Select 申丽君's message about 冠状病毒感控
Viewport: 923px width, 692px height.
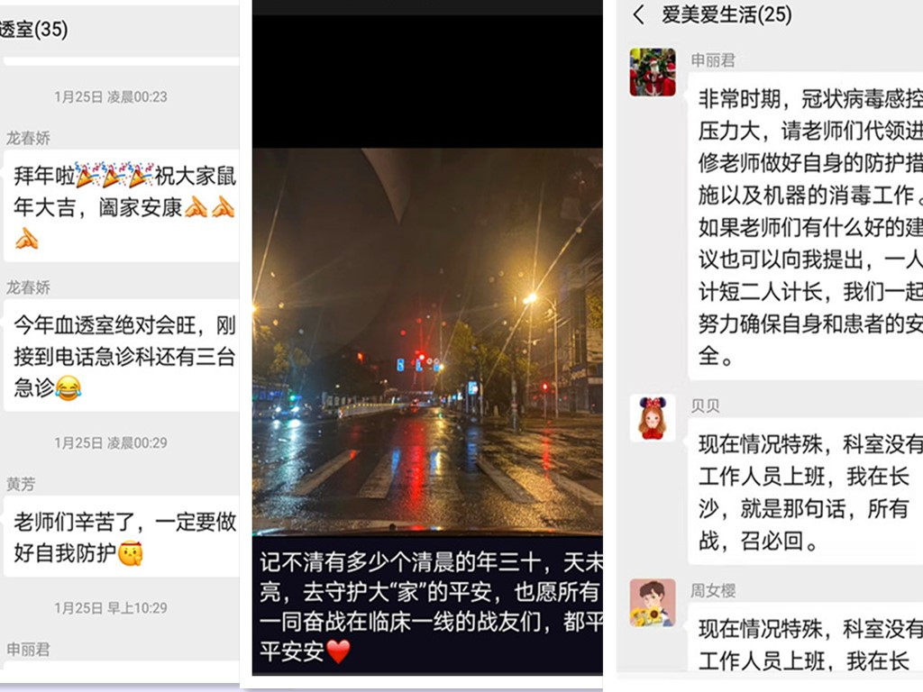[805, 226]
